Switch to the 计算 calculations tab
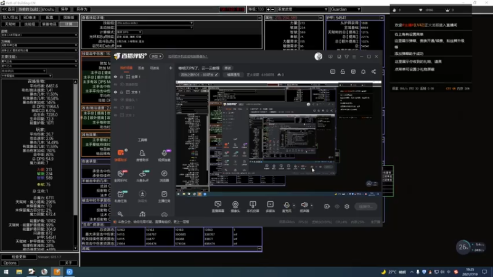 (x=68, y=24)
